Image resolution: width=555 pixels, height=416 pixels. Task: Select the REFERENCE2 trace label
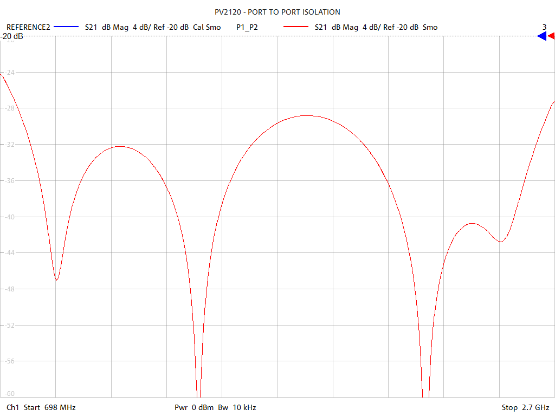pyautogui.click(x=28, y=27)
